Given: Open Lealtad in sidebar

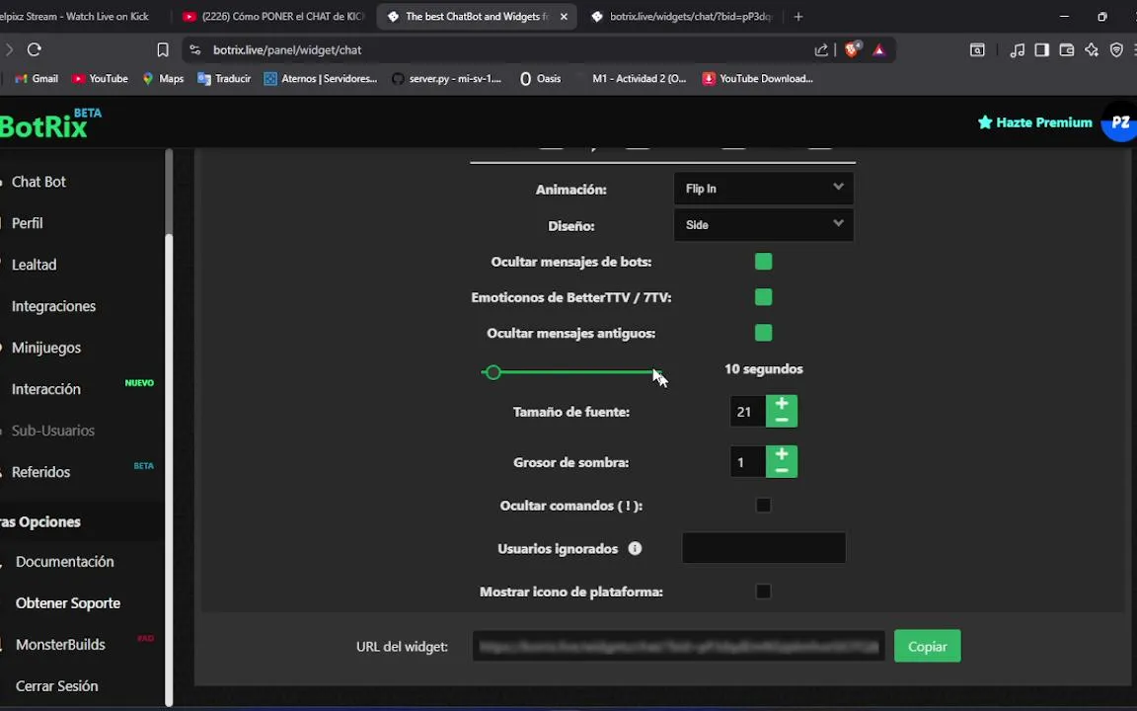Looking at the screenshot, I should click(x=34, y=264).
